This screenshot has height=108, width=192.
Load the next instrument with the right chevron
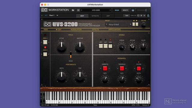click(110, 10)
